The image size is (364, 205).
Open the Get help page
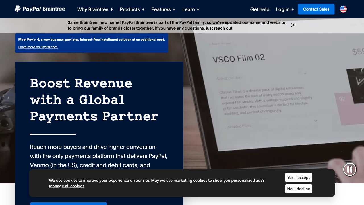[x=260, y=9]
